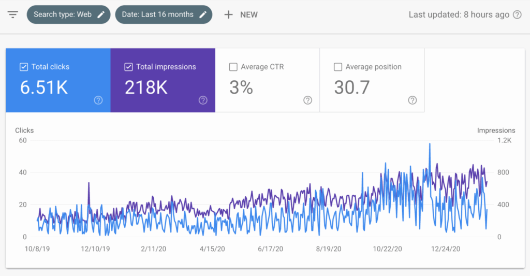Open Search type: Web filter chip
Image resolution: width=530 pixels, height=276 pixels.
[x=69, y=14]
